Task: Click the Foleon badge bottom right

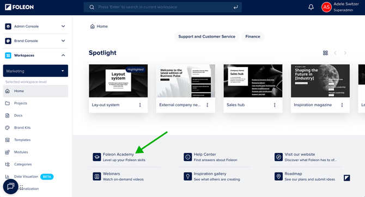Action: click(347, 178)
